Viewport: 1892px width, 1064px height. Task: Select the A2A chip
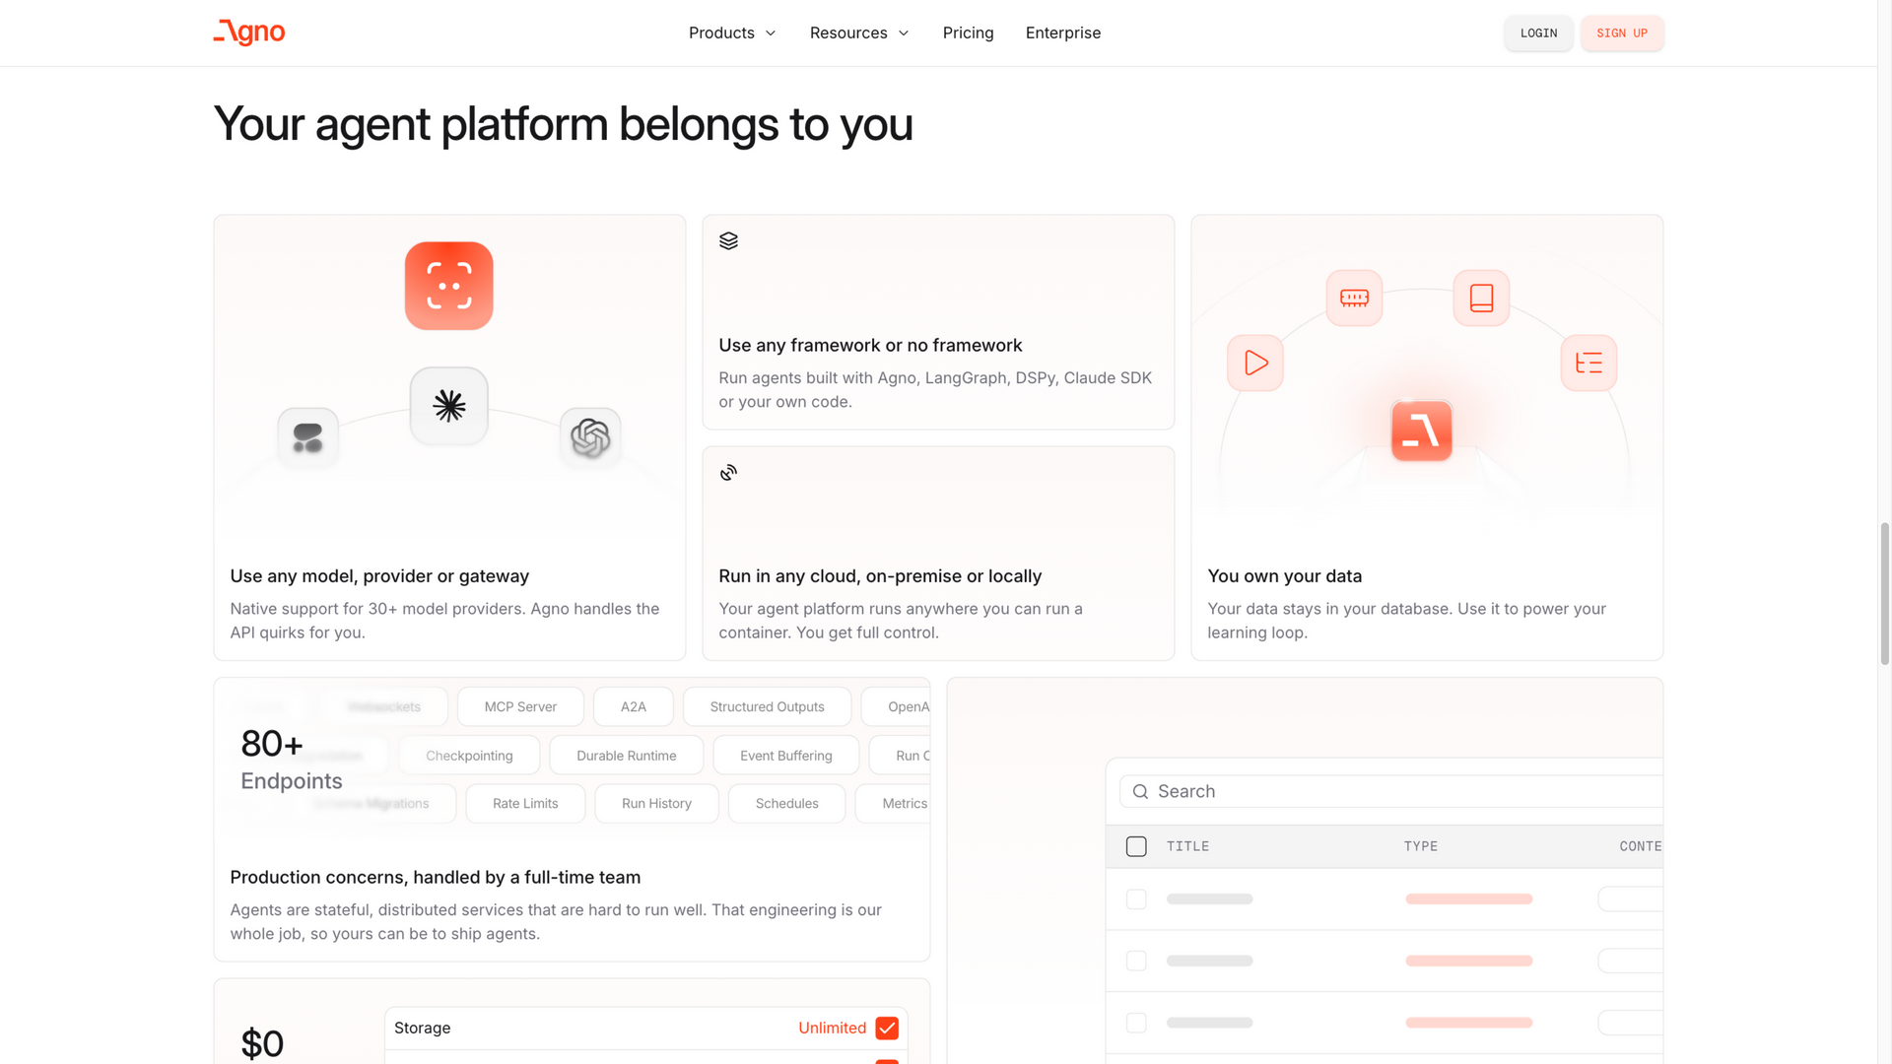pos(634,706)
